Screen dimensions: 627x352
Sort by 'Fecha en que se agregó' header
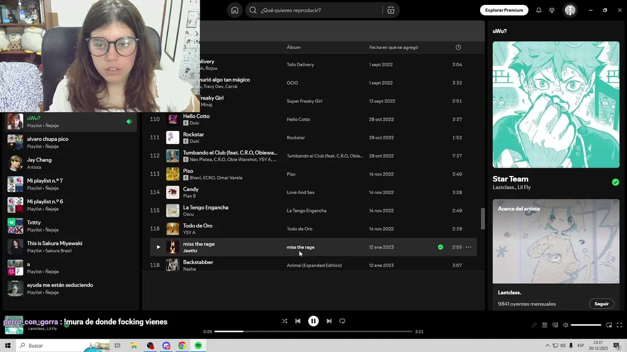point(394,47)
